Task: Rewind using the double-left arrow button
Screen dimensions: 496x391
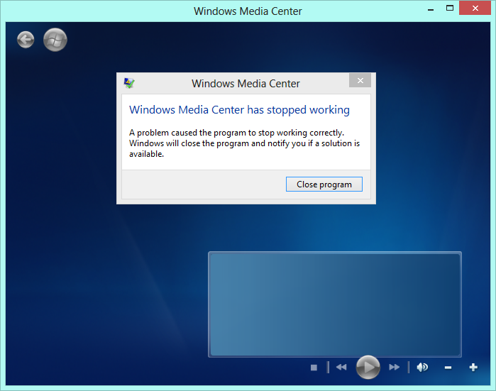Action: [x=341, y=368]
